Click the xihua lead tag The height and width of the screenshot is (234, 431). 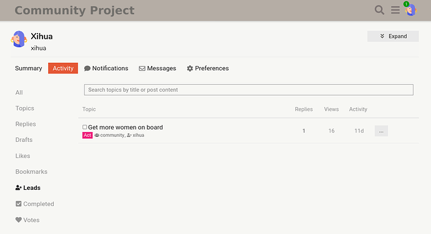pyautogui.click(x=136, y=135)
